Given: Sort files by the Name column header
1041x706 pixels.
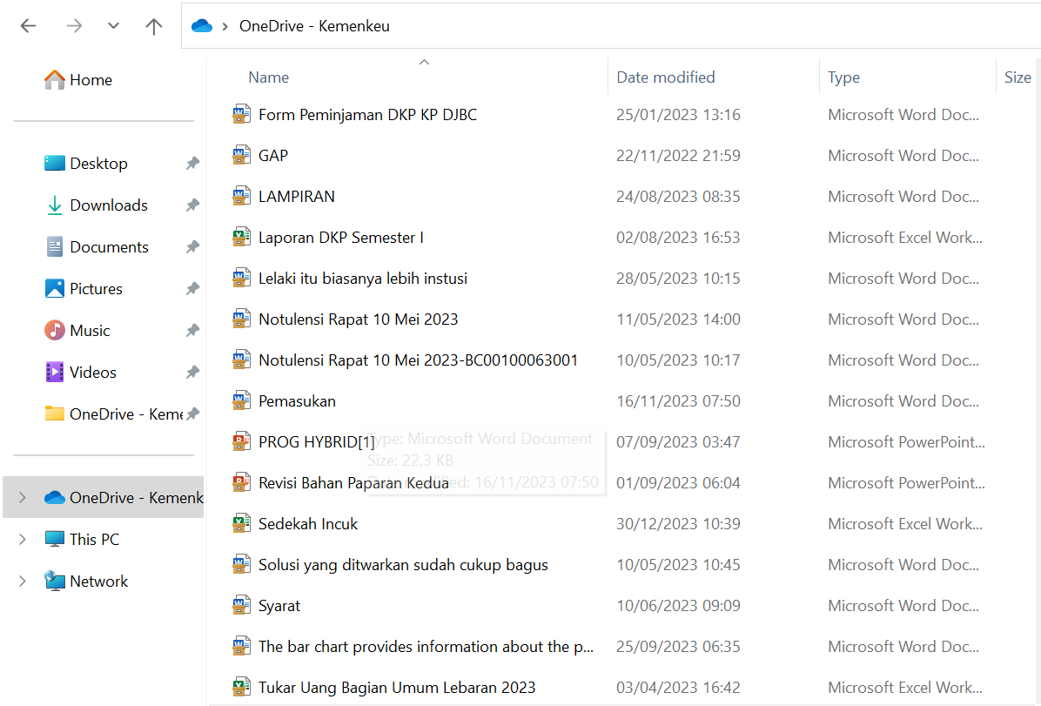Looking at the screenshot, I should [268, 77].
